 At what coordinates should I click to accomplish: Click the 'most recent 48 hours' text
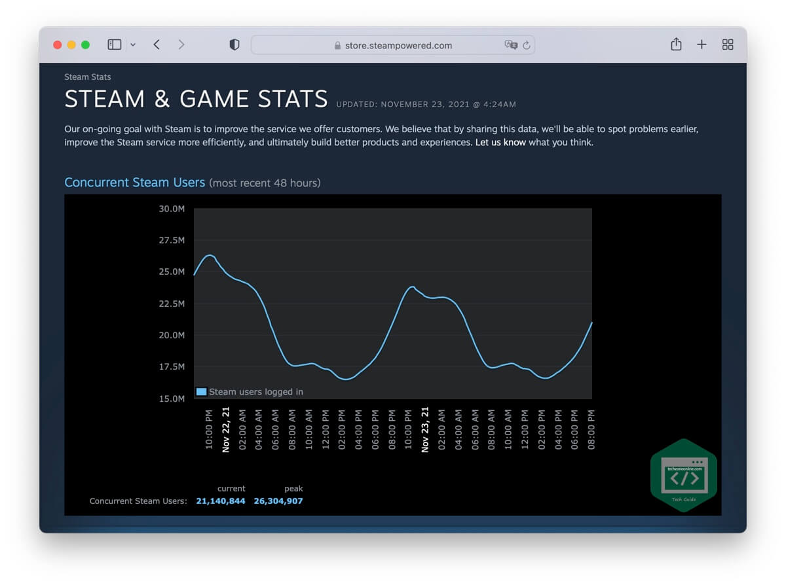tap(265, 183)
